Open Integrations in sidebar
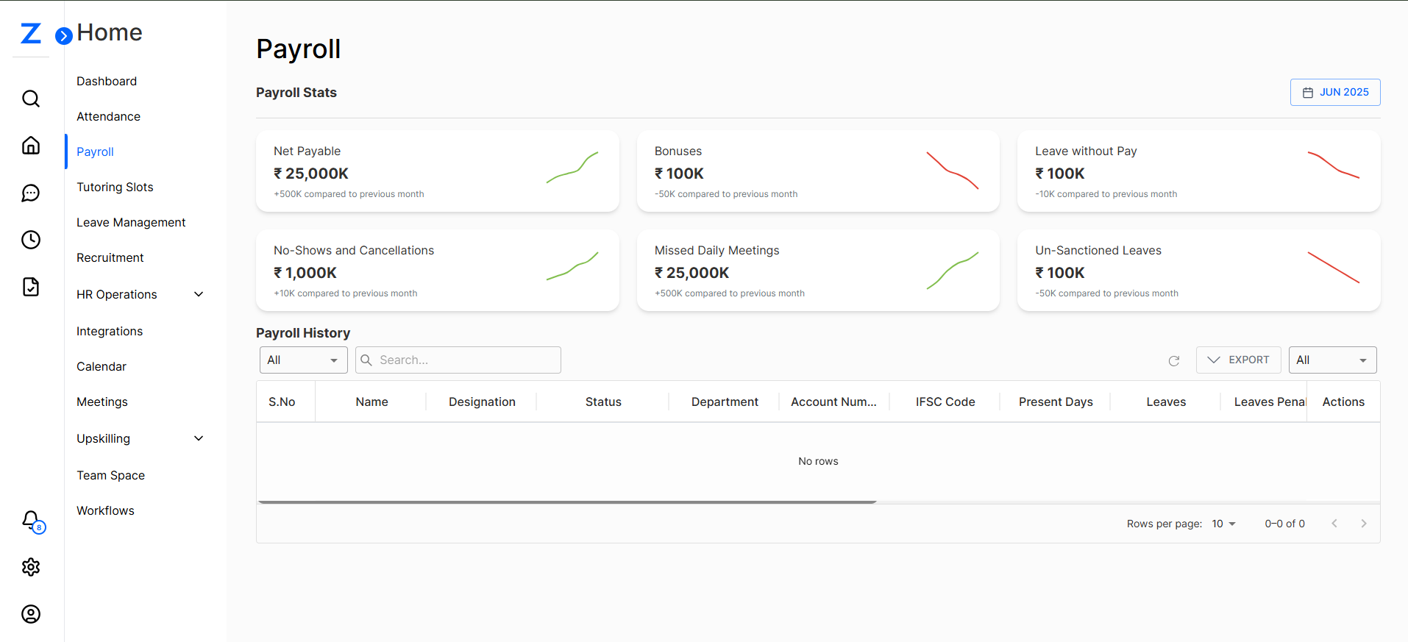 click(110, 331)
